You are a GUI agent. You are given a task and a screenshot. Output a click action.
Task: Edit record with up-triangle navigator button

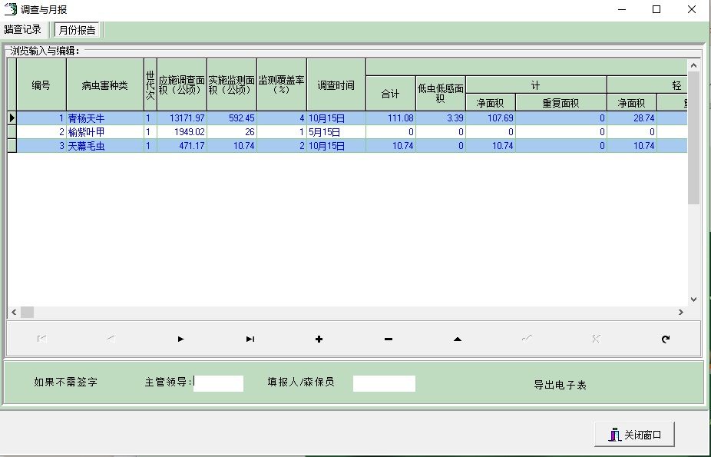pos(458,339)
